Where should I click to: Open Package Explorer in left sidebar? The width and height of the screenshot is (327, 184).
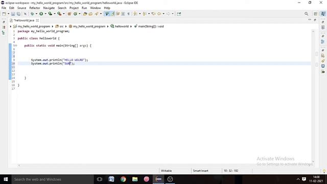[x=4, y=27]
